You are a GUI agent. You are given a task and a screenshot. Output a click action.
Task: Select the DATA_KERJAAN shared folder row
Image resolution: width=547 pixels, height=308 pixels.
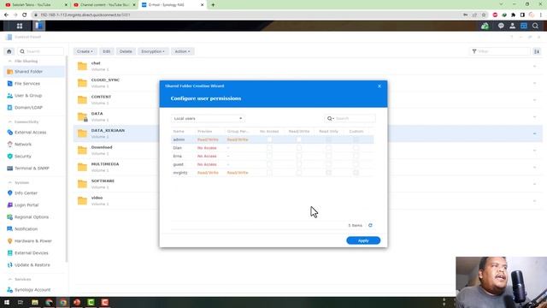tap(308, 133)
